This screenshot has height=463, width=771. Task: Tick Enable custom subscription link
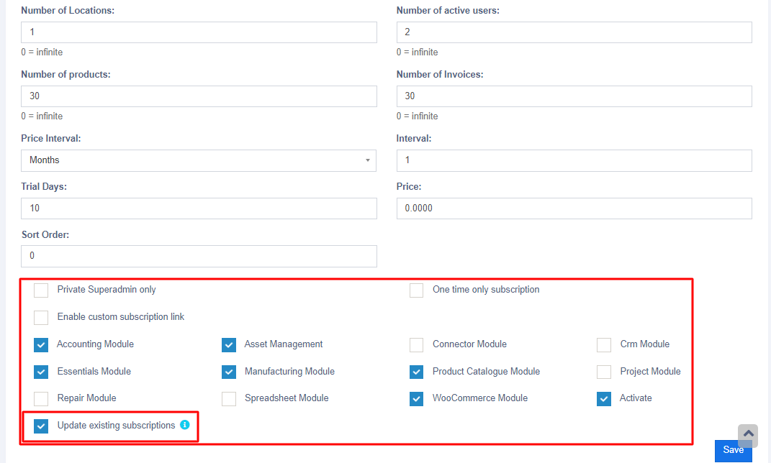point(41,317)
